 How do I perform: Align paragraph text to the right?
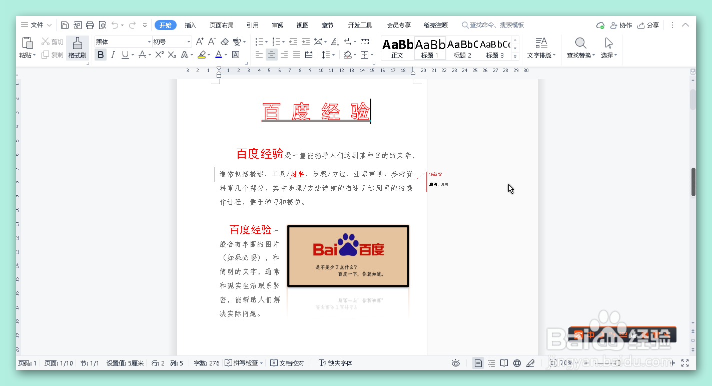pos(284,55)
